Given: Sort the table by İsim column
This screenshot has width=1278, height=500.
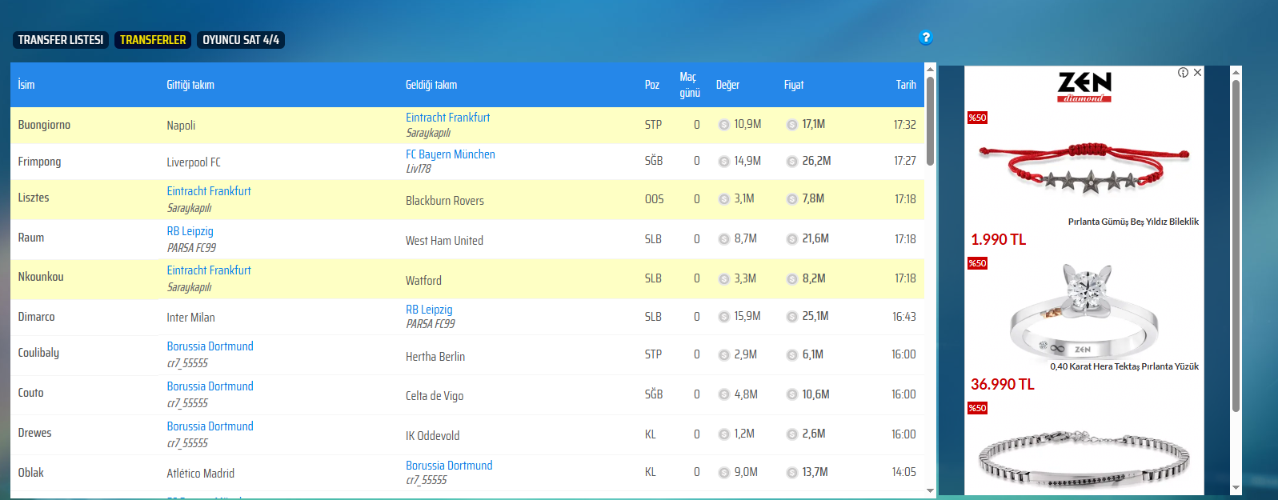Looking at the screenshot, I should point(26,85).
